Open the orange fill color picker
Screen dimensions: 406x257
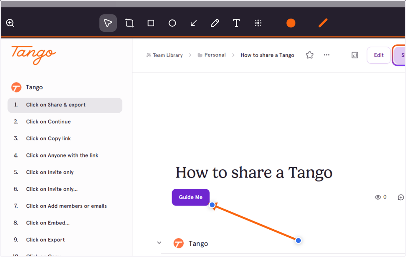click(291, 23)
